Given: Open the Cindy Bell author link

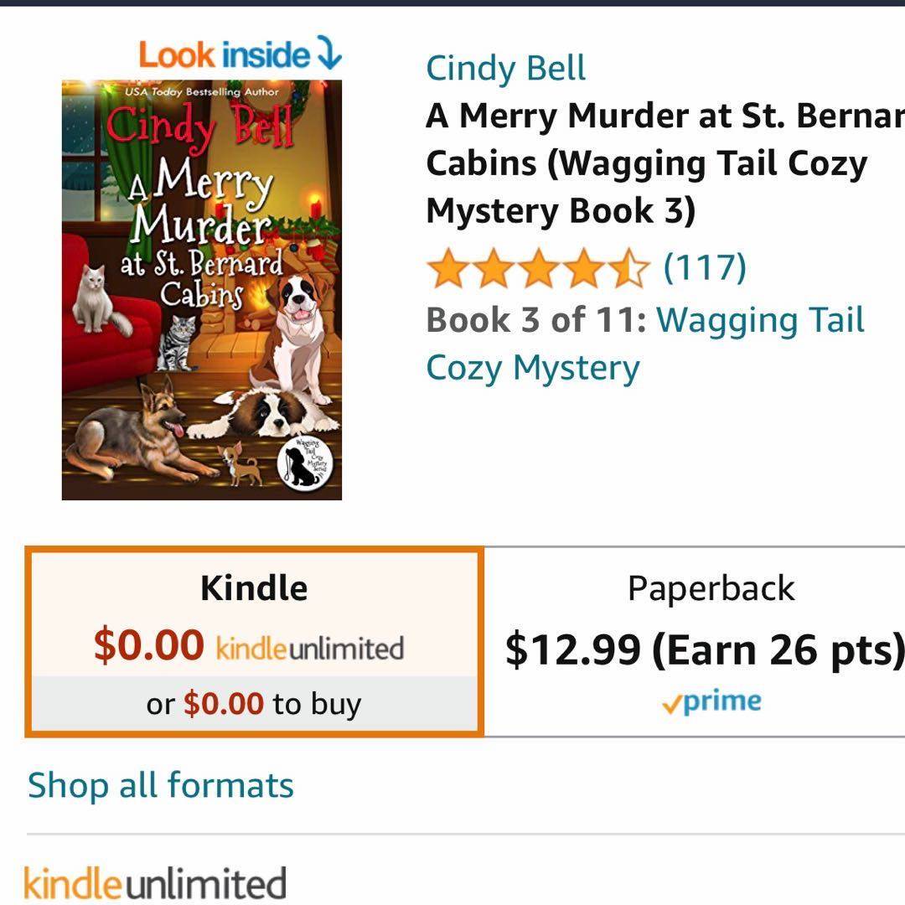Looking at the screenshot, I should click(x=505, y=68).
